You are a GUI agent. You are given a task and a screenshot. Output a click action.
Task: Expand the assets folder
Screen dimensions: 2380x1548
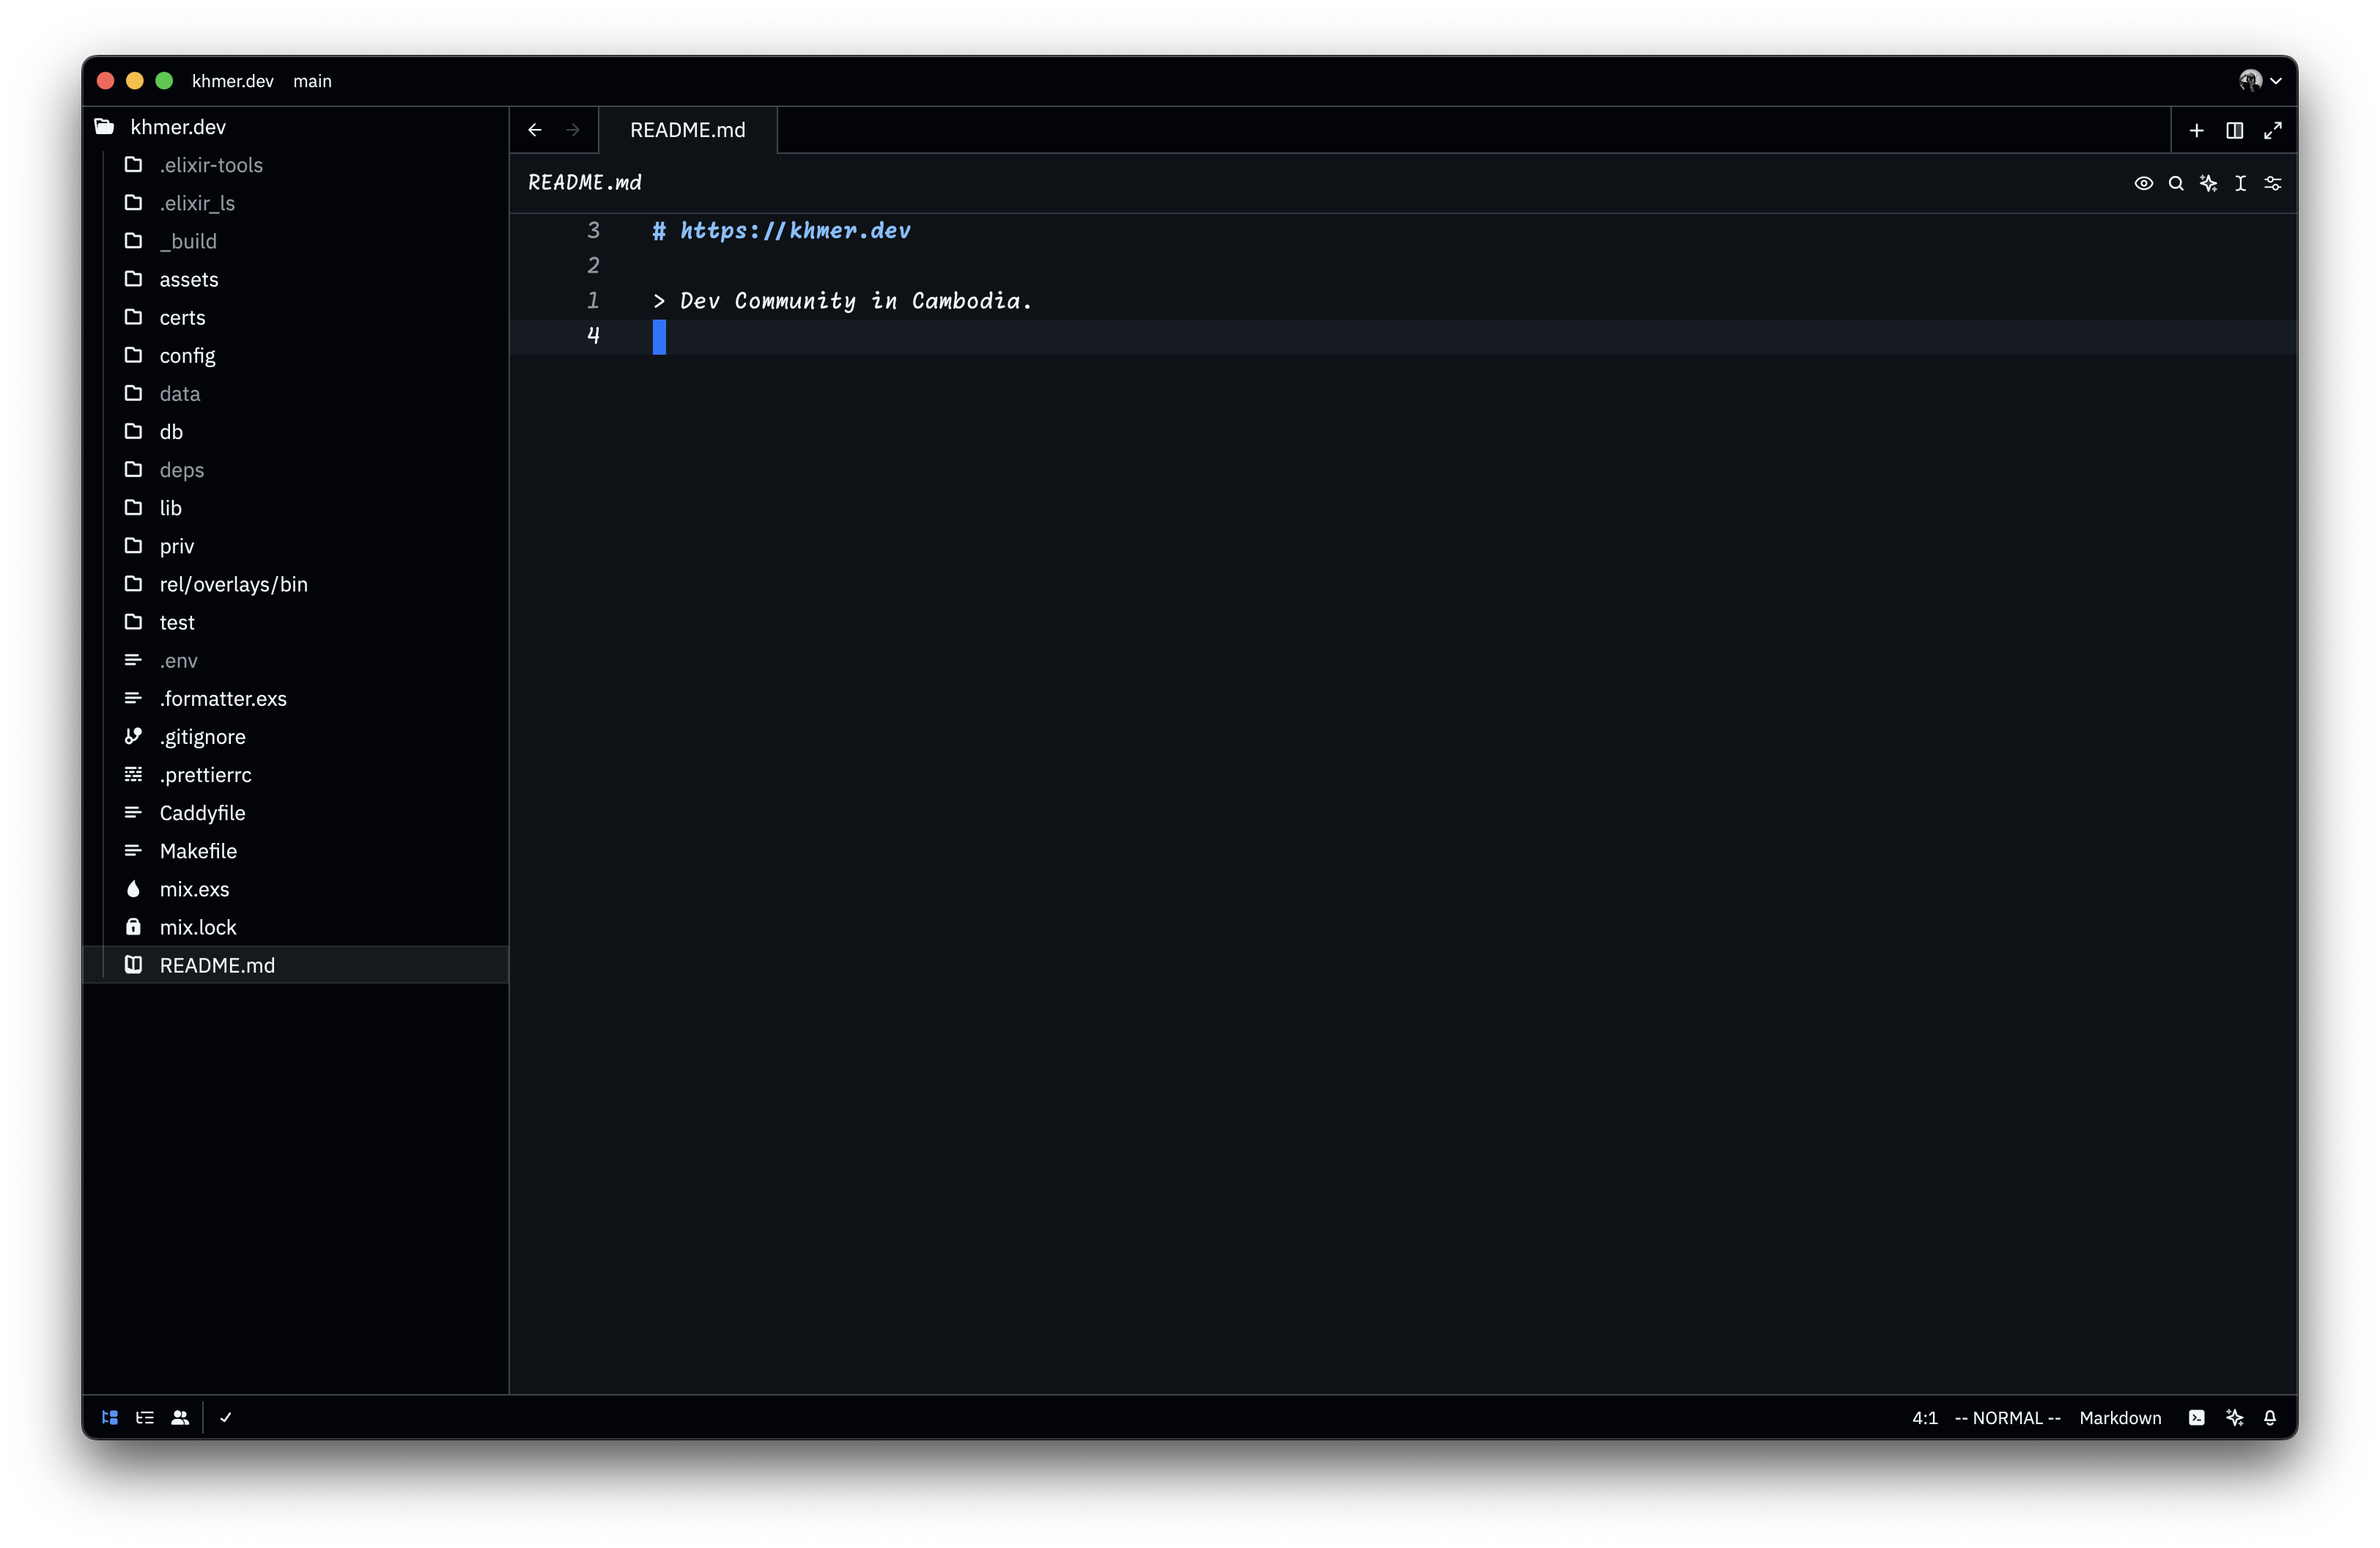click(296, 279)
